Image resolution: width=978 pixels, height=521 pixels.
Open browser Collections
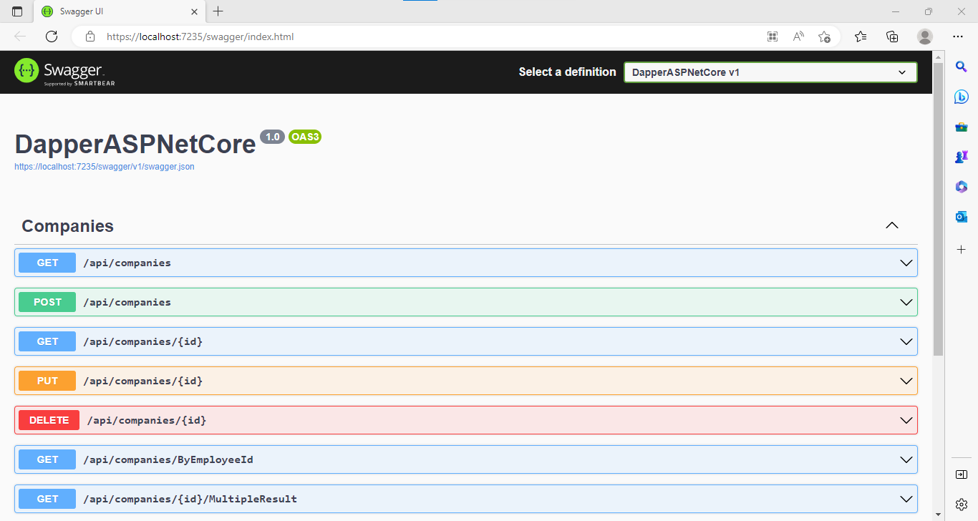pyautogui.click(x=892, y=36)
